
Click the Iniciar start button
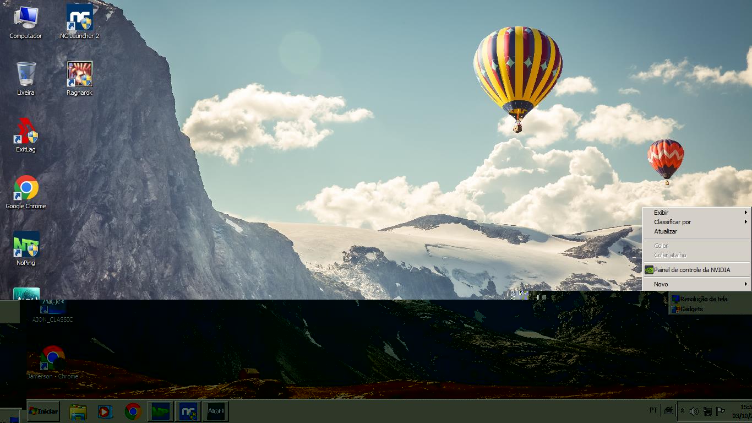43,411
